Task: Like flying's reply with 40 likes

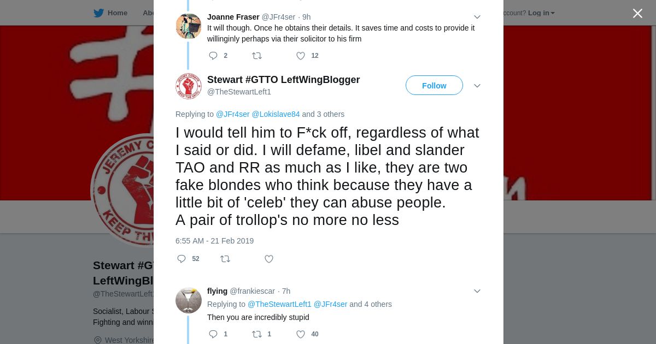Action: (x=301, y=334)
